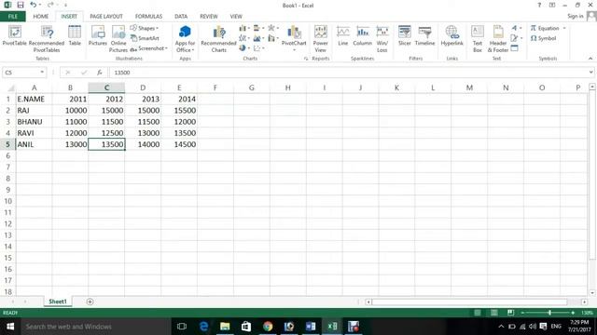This screenshot has height=335, width=597.
Task: Select column C header
Action: click(x=106, y=87)
